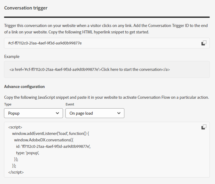Click the Conversation trigger heading
The image size is (215, 184).
click(26, 8)
